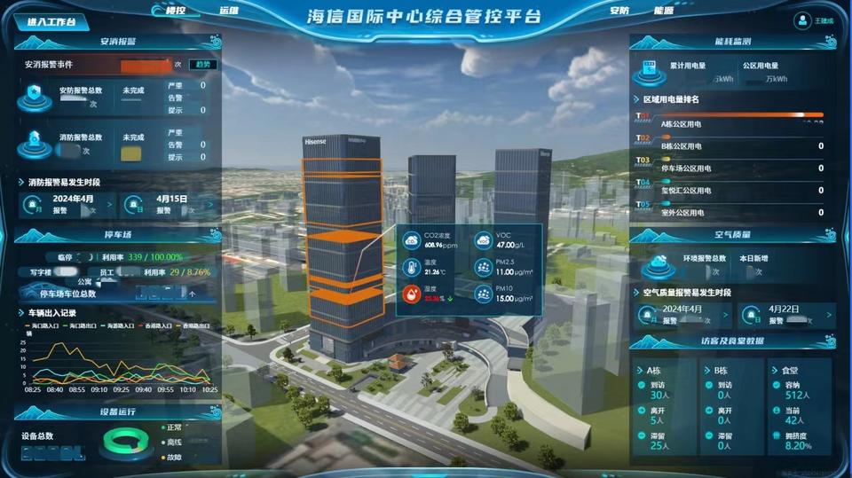The image size is (852, 478).
Task: Expand the 4月22日 air quality day arrow
Action: [x=827, y=316]
